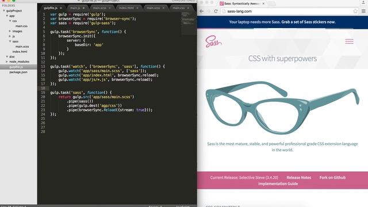
Task: Open a new browser tab
Action: click(272, 3)
